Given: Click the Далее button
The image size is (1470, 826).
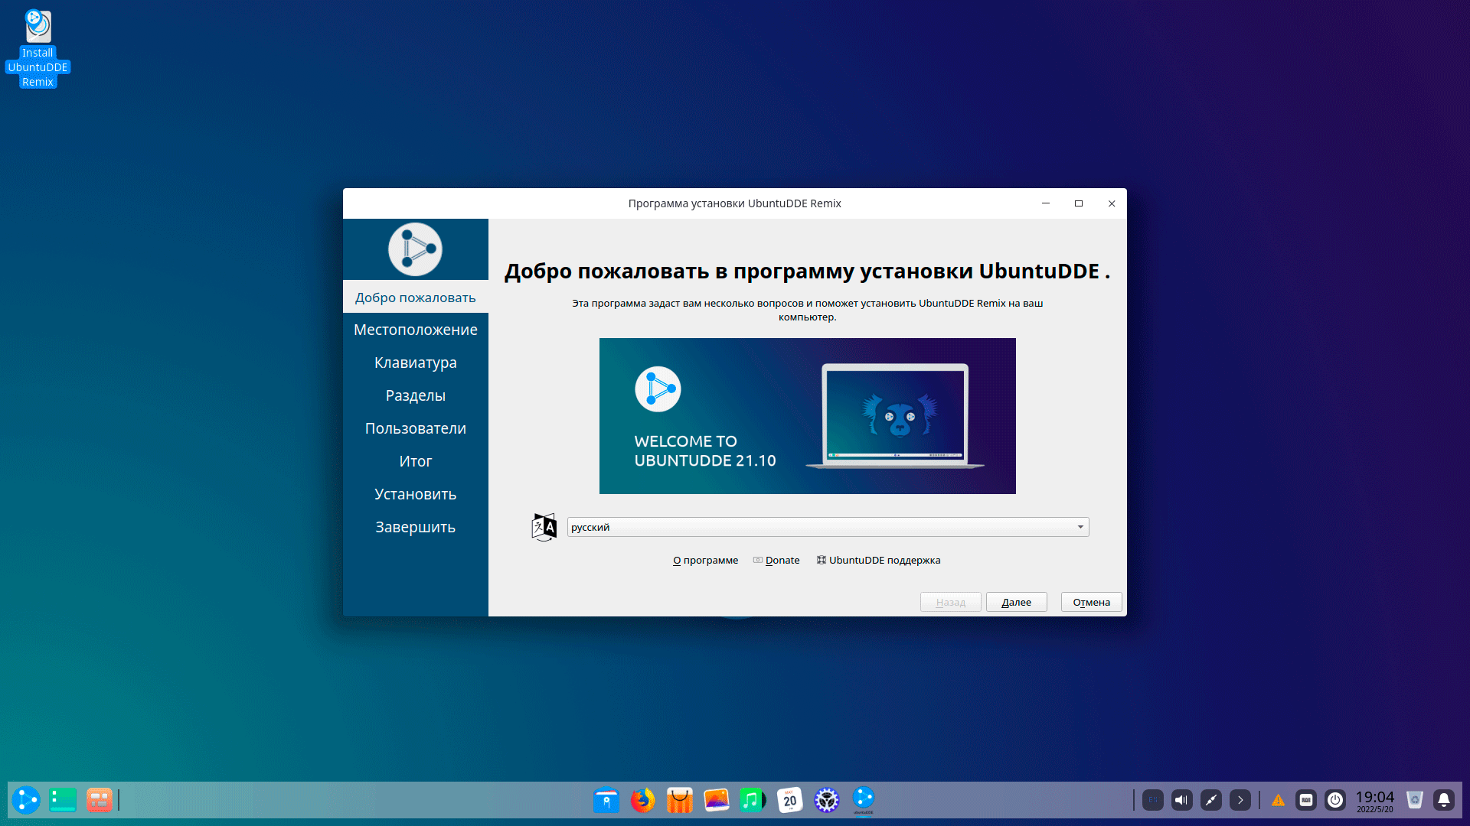Looking at the screenshot, I should click(x=1016, y=602).
